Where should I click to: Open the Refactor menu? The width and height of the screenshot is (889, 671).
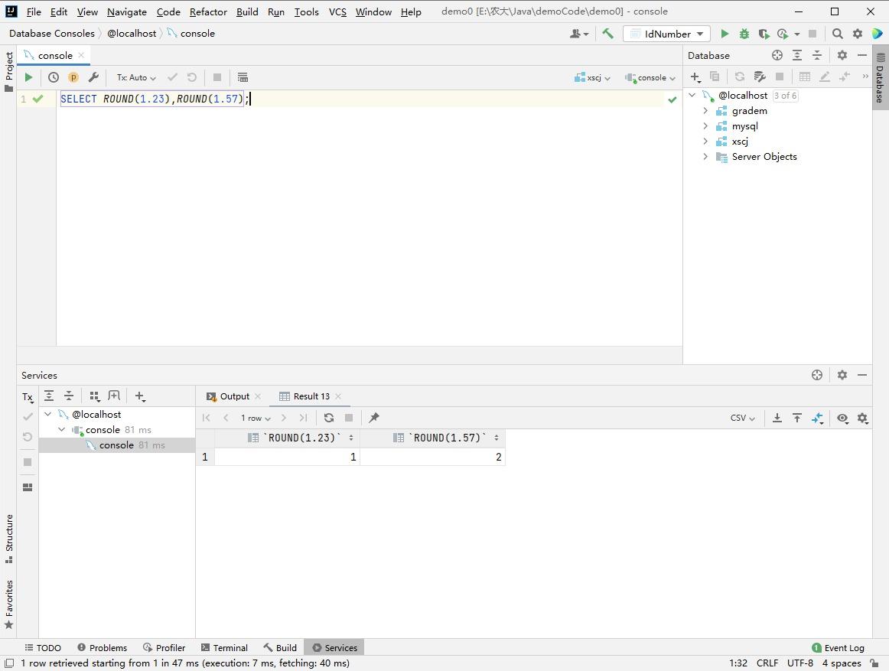(208, 11)
